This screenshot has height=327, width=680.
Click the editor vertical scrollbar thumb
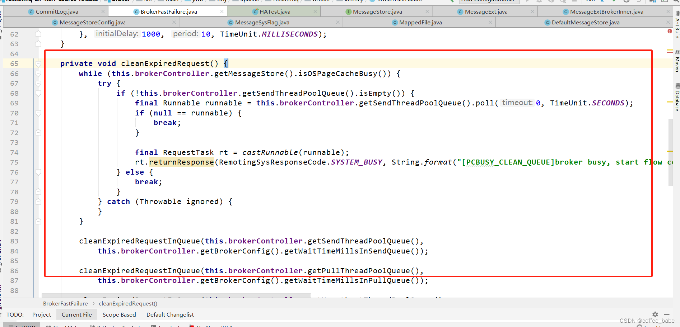click(670, 152)
